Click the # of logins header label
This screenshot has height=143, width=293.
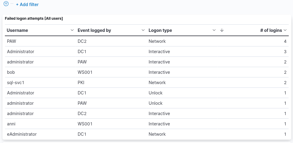click(271, 30)
